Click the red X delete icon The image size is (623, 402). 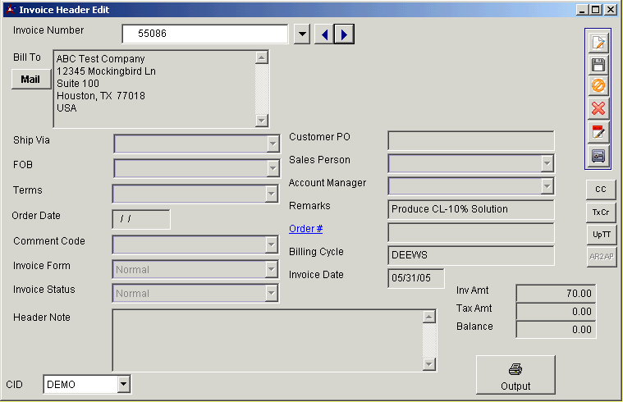(598, 107)
